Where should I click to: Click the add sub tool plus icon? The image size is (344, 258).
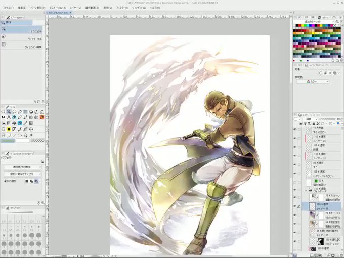point(34,102)
